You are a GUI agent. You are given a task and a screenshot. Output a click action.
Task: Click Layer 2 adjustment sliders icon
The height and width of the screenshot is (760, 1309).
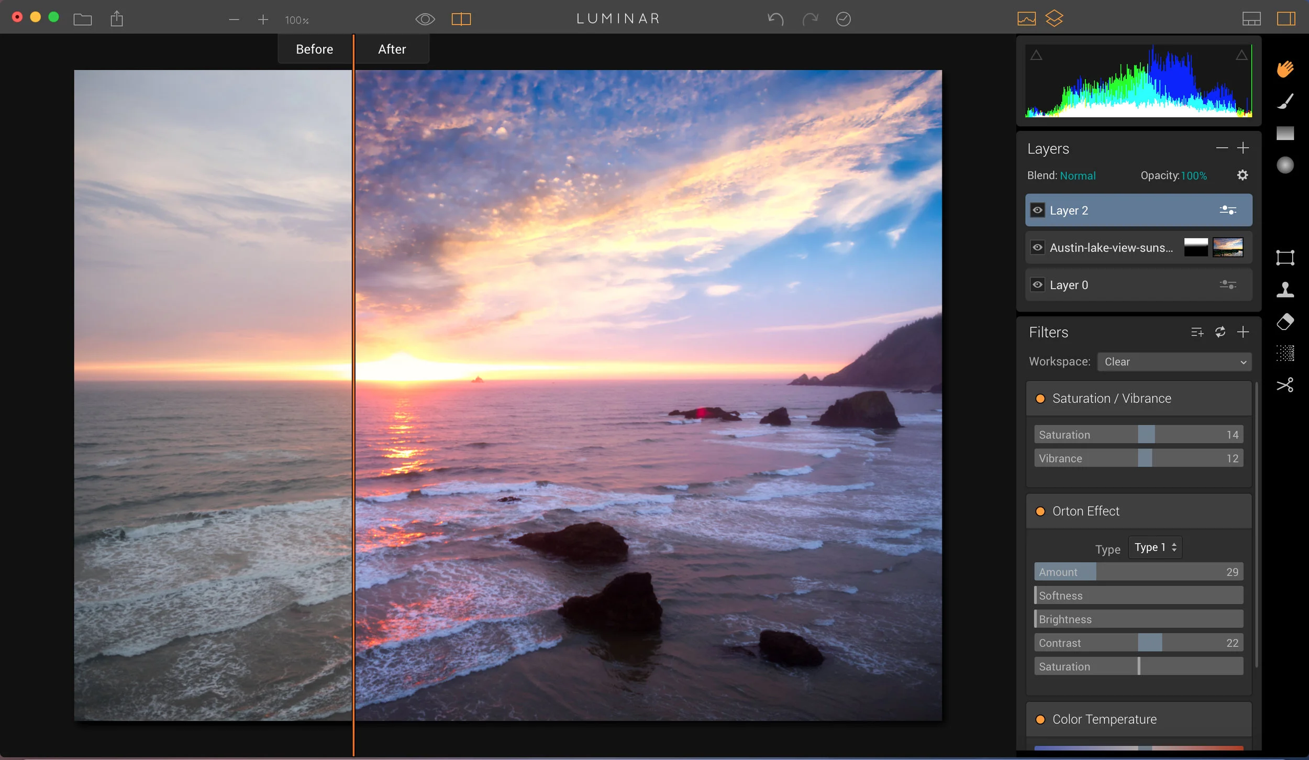tap(1227, 210)
